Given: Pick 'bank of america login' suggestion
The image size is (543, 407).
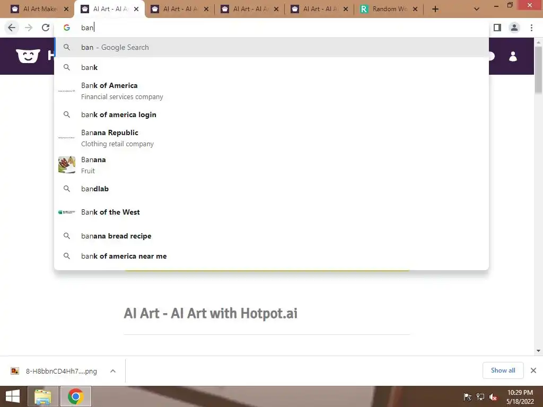Looking at the screenshot, I should point(271,114).
